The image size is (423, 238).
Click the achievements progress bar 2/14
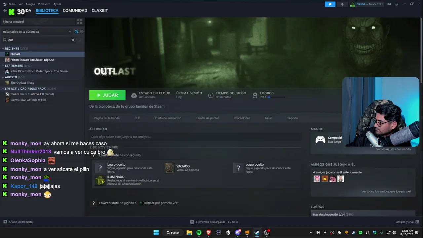point(276,97)
